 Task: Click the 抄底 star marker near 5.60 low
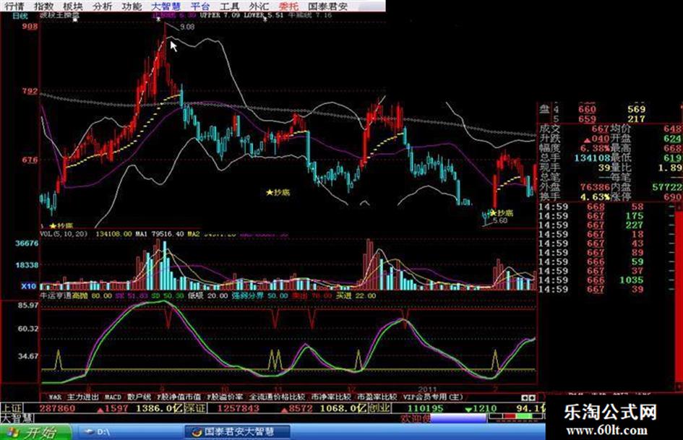[501, 213]
